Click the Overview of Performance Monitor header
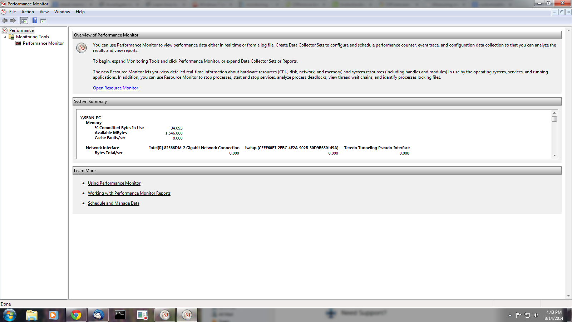 pyautogui.click(x=317, y=35)
